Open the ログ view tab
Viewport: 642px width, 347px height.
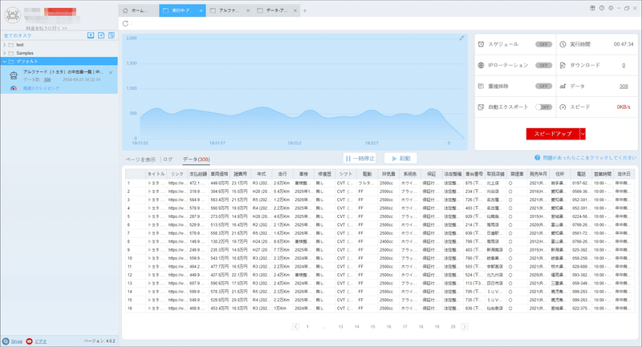click(168, 159)
